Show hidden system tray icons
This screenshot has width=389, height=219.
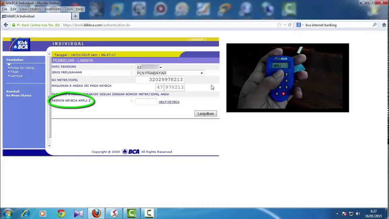point(337,214)
